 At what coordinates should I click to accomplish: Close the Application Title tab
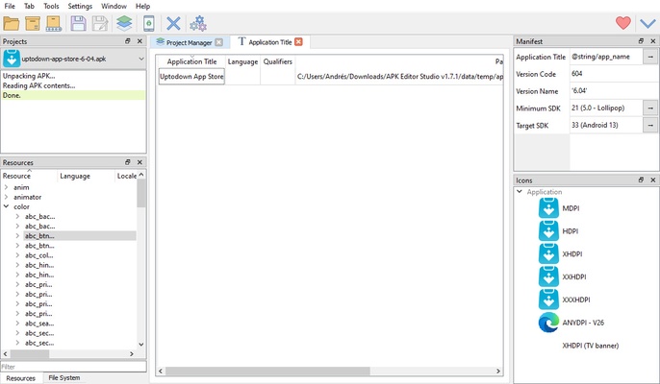click(298, 41)
